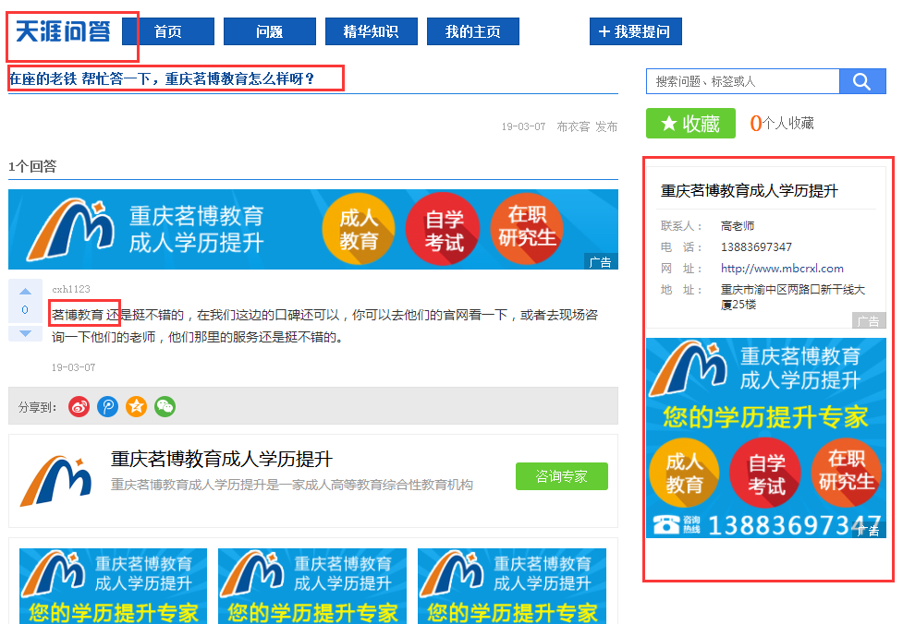Share to WeChat via the green icon
The width and height of the screenshot is (903, 624).
click(165, 406)
